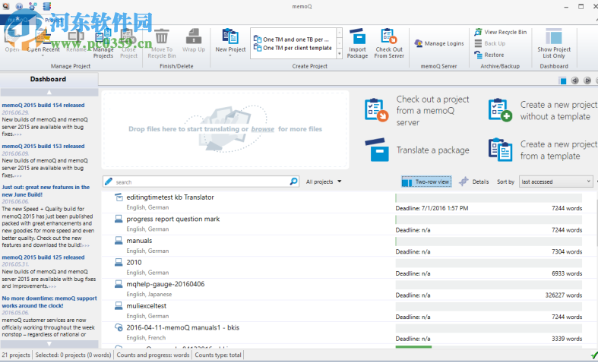Open Manage Logins in memoQ Server group
Screen dimensions: 598x363
pos(439,43)
